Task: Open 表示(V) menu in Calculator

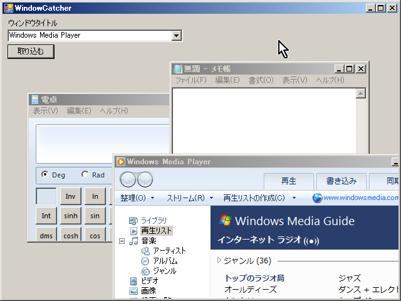Action: [x=46, y=111]
